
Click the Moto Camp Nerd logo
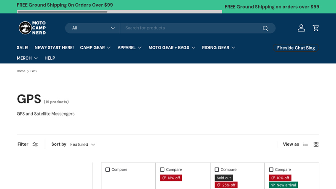point(32,28)
